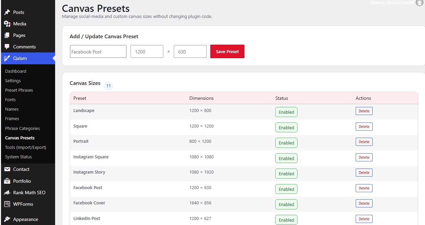This screenshot has height=225, width=425.
Task: Toggle Enabled status for Landscape preset
Action: tap(286, 112)
